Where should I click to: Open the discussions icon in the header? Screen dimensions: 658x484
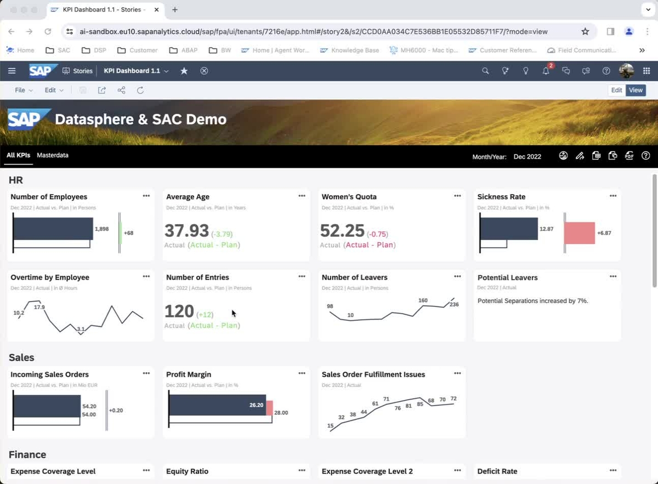pyautogui.click(x=566, y=71)
